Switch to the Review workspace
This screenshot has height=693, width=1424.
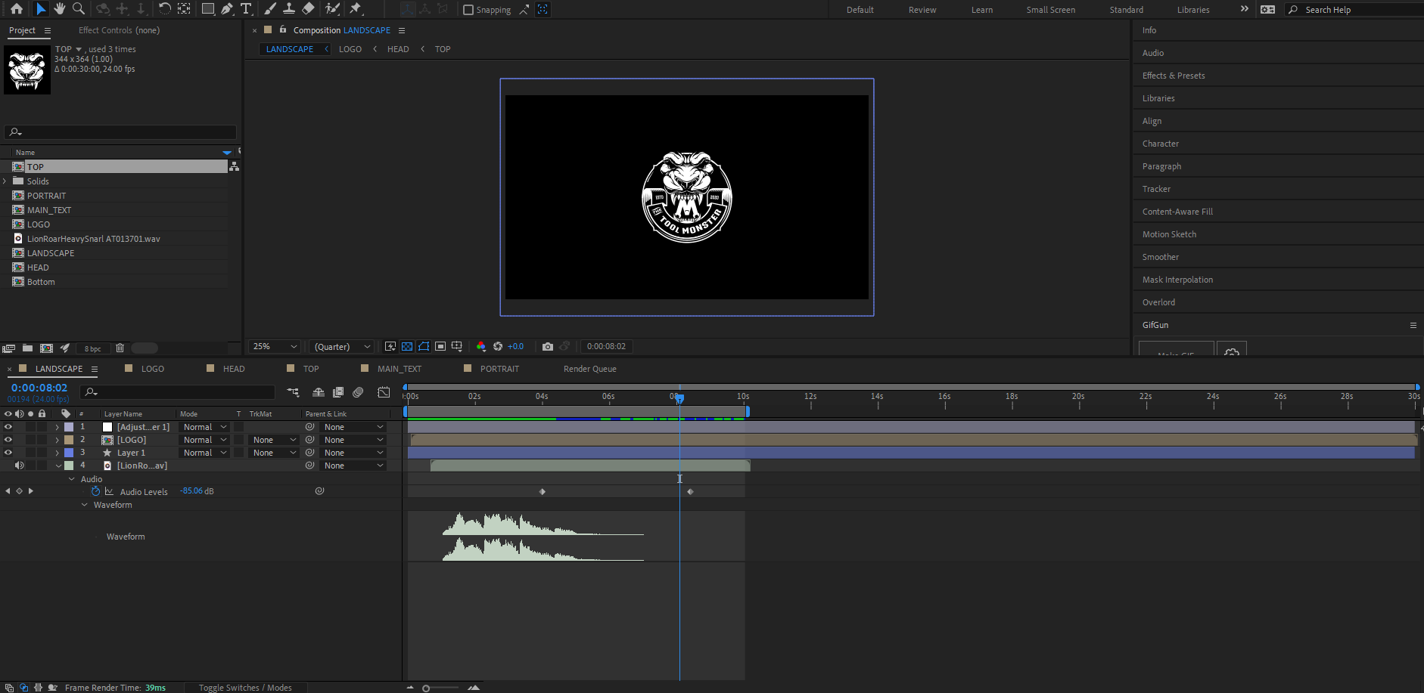click(922, 10)
